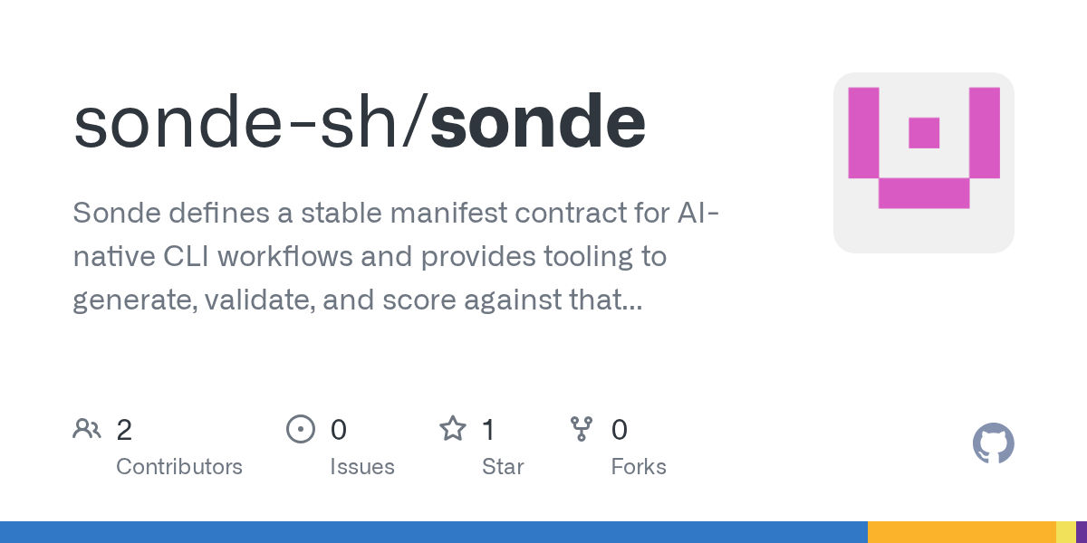The image size is (1087, 543).
Task: Click the Forks branch icon
Action: point(581,429)
